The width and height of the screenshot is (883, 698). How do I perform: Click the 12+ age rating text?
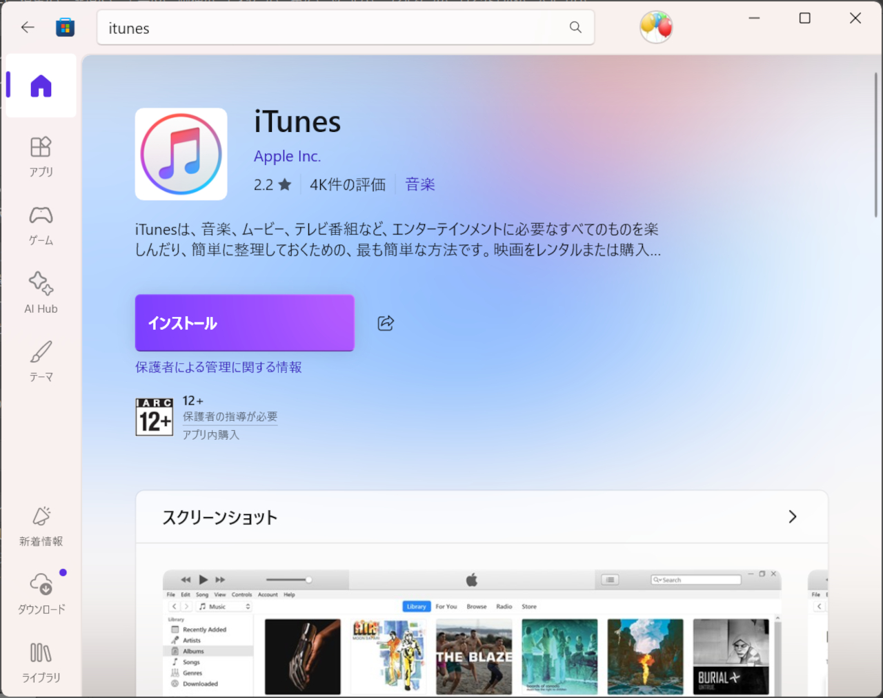(193, 400)
